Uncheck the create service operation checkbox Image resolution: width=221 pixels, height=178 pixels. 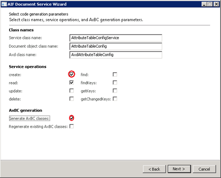pyautogui.click(x=71, y=74)
